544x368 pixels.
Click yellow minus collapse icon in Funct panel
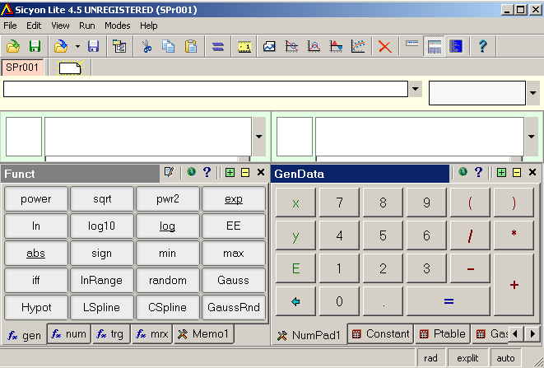[x=245, y=172]
